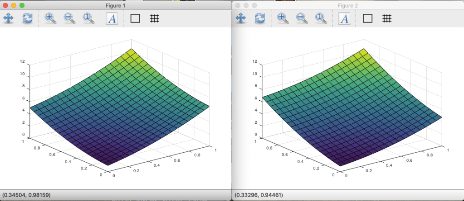Viewport: 464px width, 201px height.
Task: Toggle the grid in Figure 1
Action: pyautogui.click(x=154, y=19)
